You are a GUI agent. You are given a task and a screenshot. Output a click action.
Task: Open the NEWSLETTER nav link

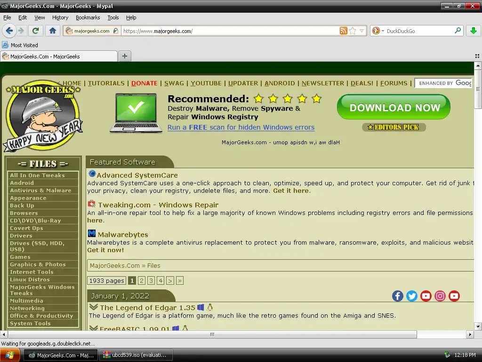click(x=323, y=83)
